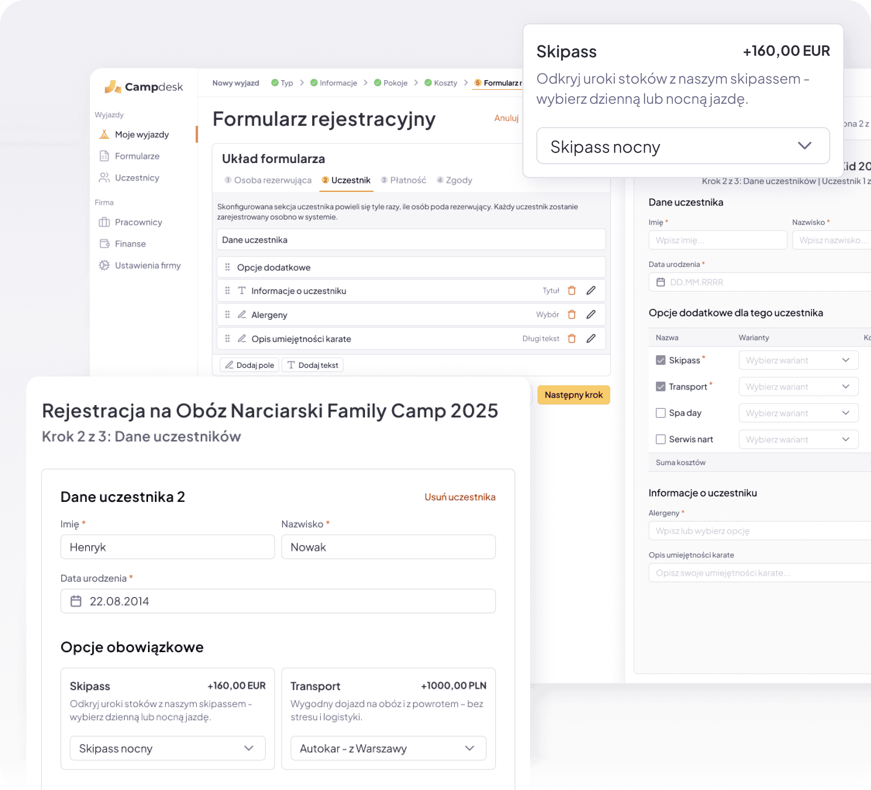Uncheck the Skipass checkbox
871x790 pixels.
(x=660, y=360)
